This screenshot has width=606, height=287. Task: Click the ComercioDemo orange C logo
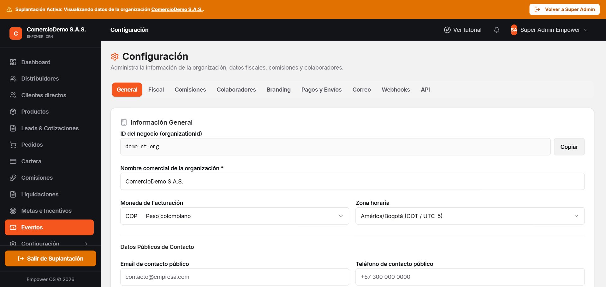click(x=16, y=33)
